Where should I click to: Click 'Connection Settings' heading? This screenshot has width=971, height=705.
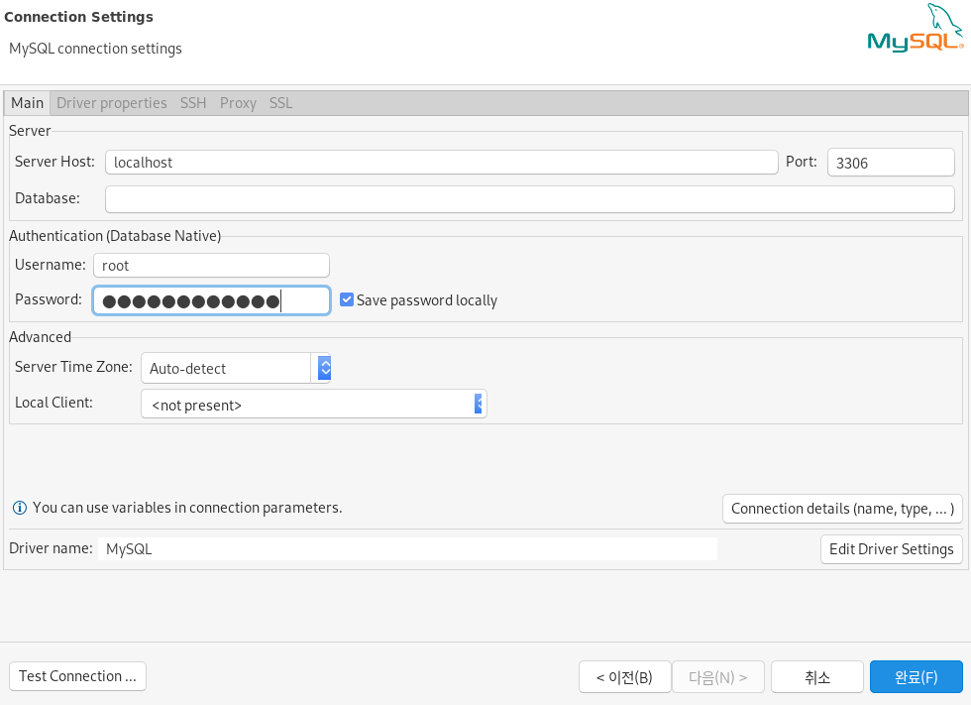(x=78, y=17)
